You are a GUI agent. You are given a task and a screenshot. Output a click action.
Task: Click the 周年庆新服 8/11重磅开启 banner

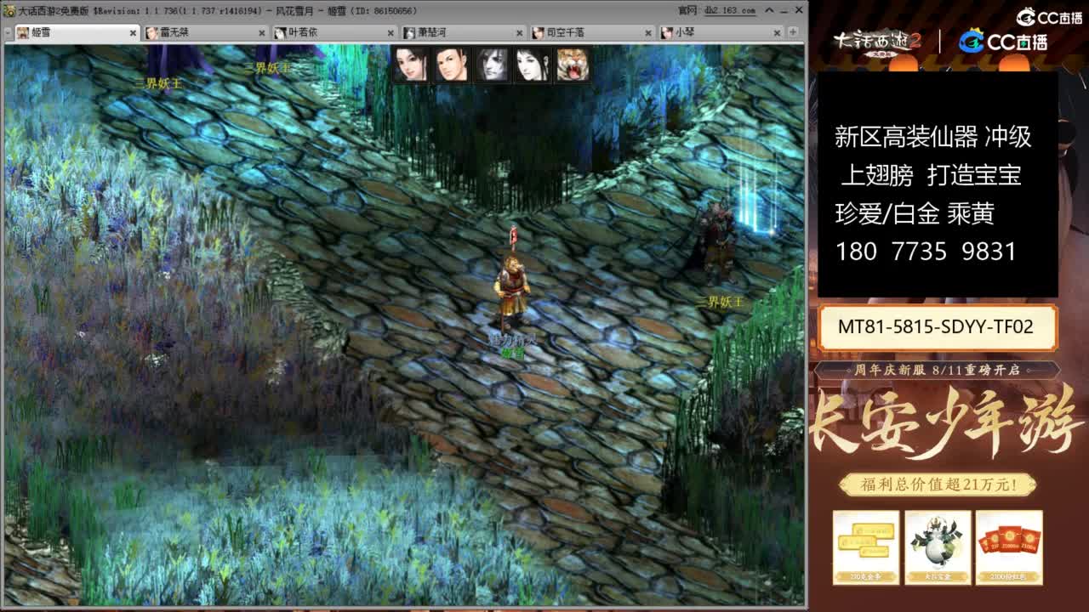coord(938,370)
